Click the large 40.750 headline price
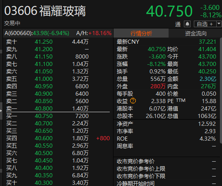 pyautogui.click(x=169, y=11)
